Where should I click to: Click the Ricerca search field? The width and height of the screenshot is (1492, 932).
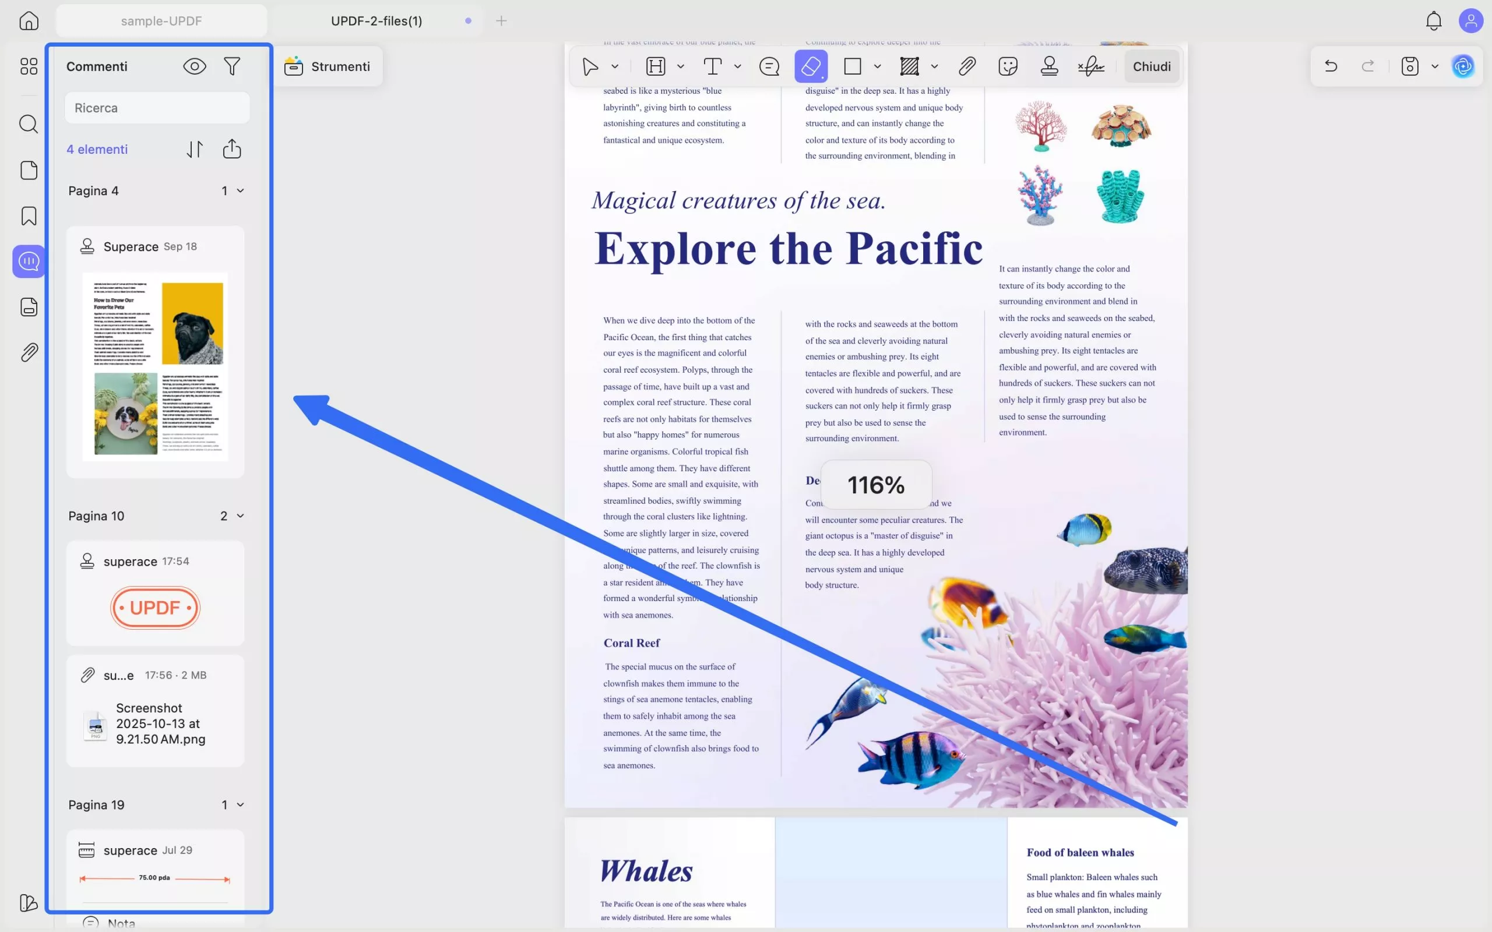[x=157, y=108]
